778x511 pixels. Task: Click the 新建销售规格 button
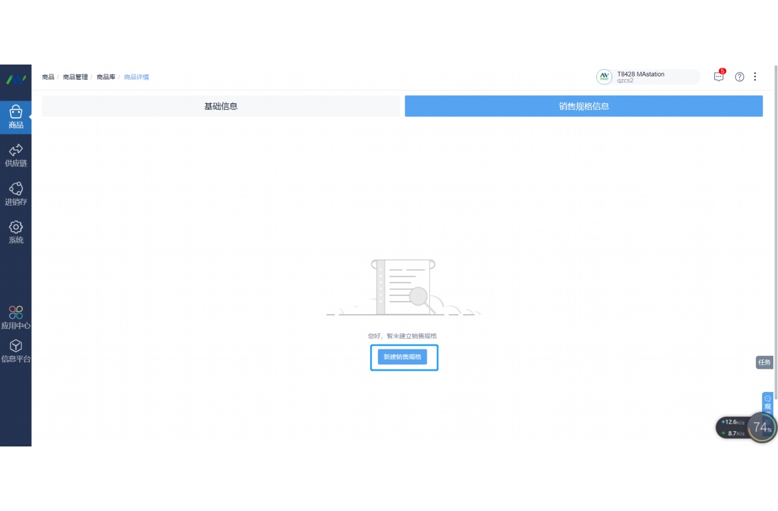point(404,357)
